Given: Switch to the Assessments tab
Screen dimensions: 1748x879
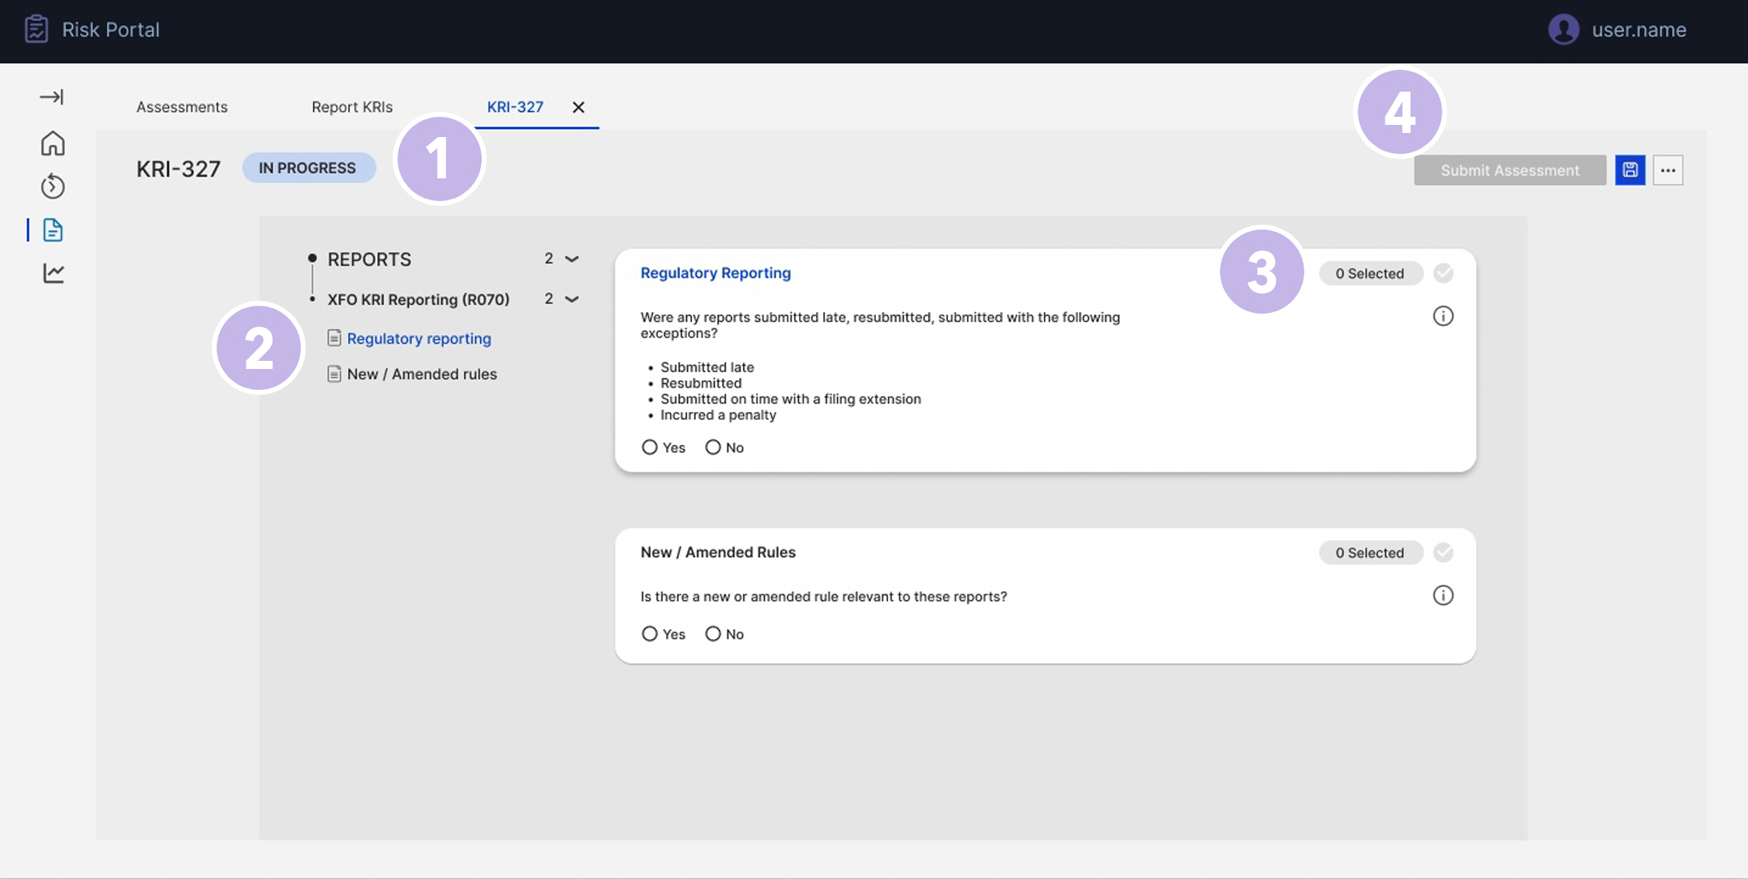Looking at the screenshot, I should click(x=182, y=107).
